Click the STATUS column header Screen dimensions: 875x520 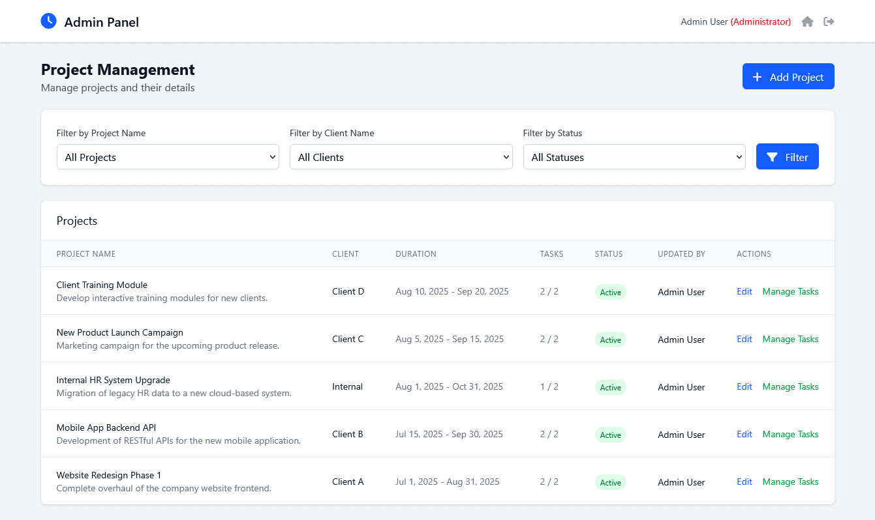point(608,253)
